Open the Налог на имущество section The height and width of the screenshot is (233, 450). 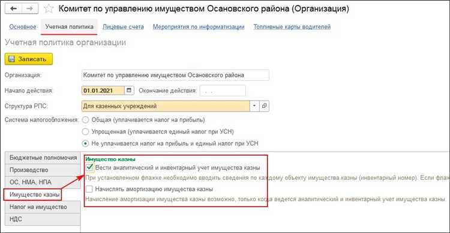(43, 207)
